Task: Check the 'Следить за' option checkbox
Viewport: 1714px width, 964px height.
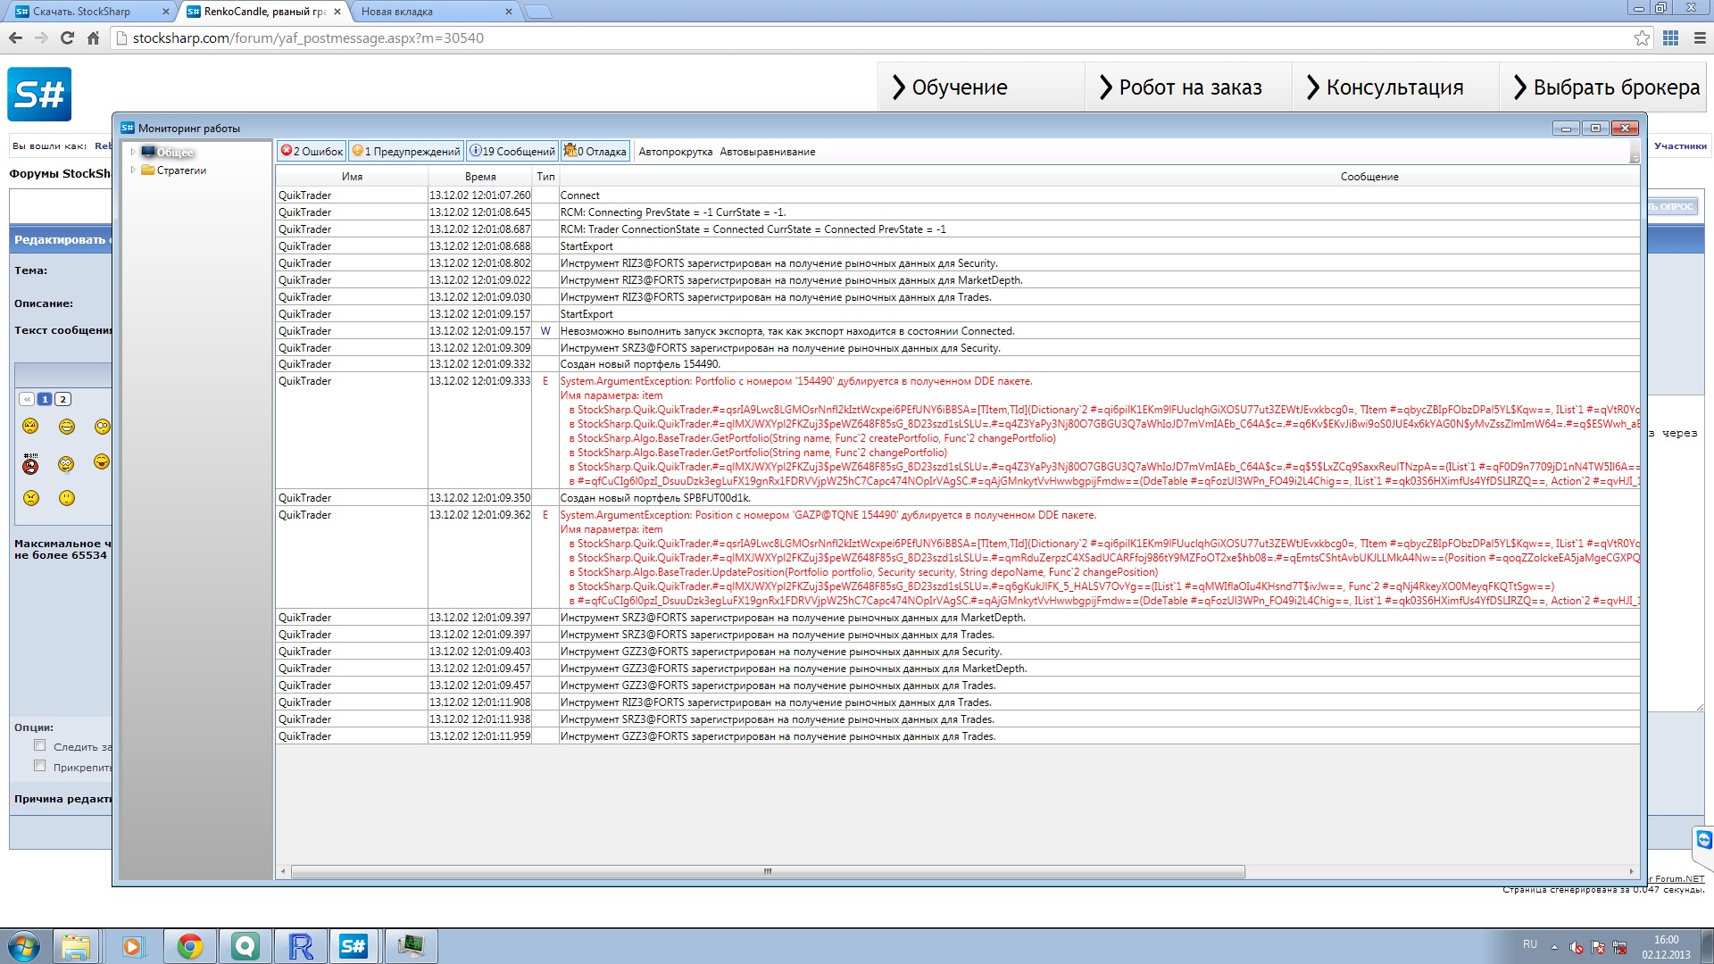Action: [x=39, y=745]
